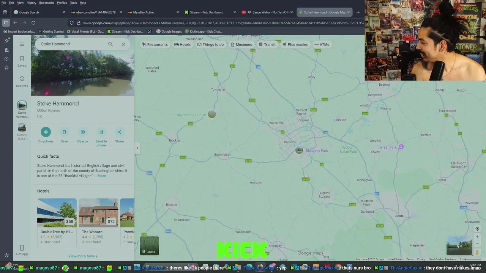Filter map by Hotels chip

click(x=182, y=44)
